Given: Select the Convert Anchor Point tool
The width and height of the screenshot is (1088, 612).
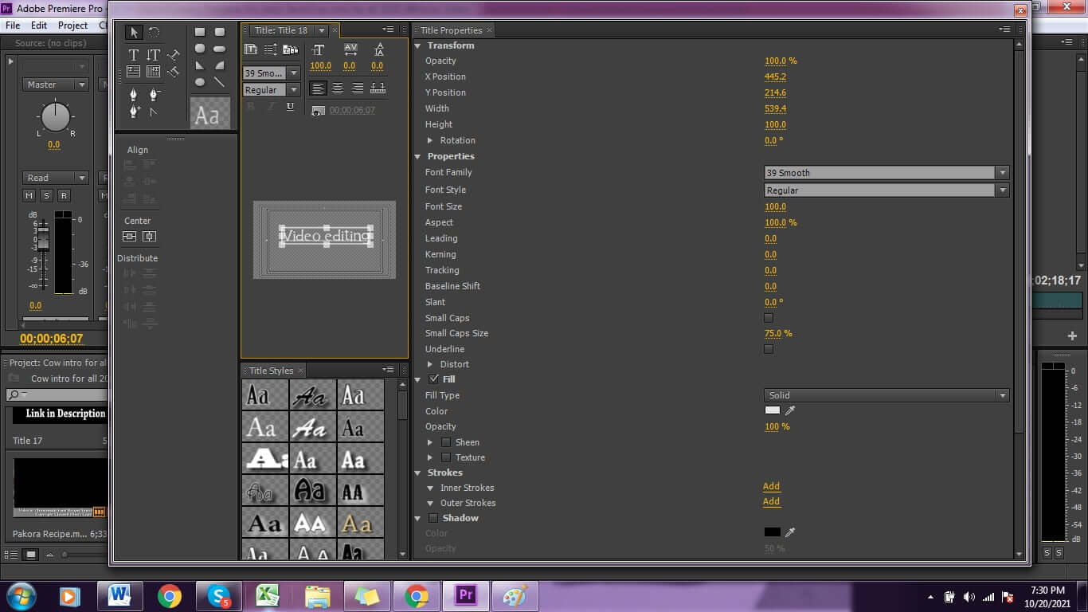Looking at the screenshot, I should click(154, 112).
